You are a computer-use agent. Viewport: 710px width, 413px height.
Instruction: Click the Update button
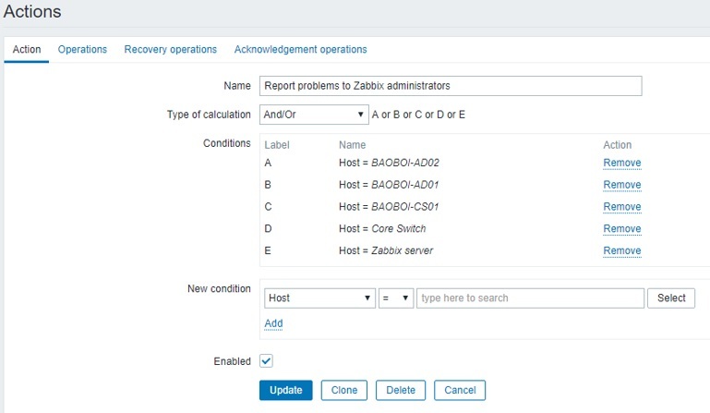(x=285, y=390)
